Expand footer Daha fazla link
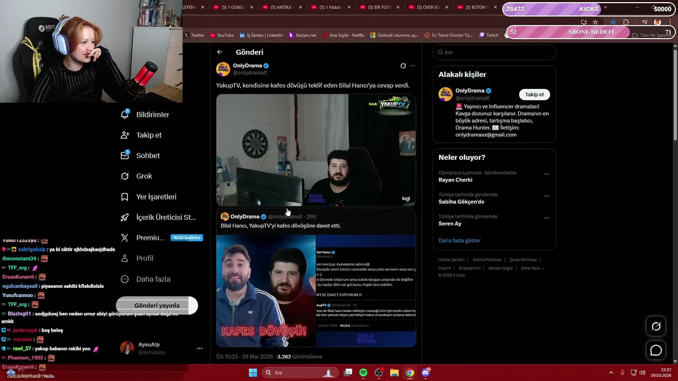Viewport: 678px width, 381px height. pos(532,268)
